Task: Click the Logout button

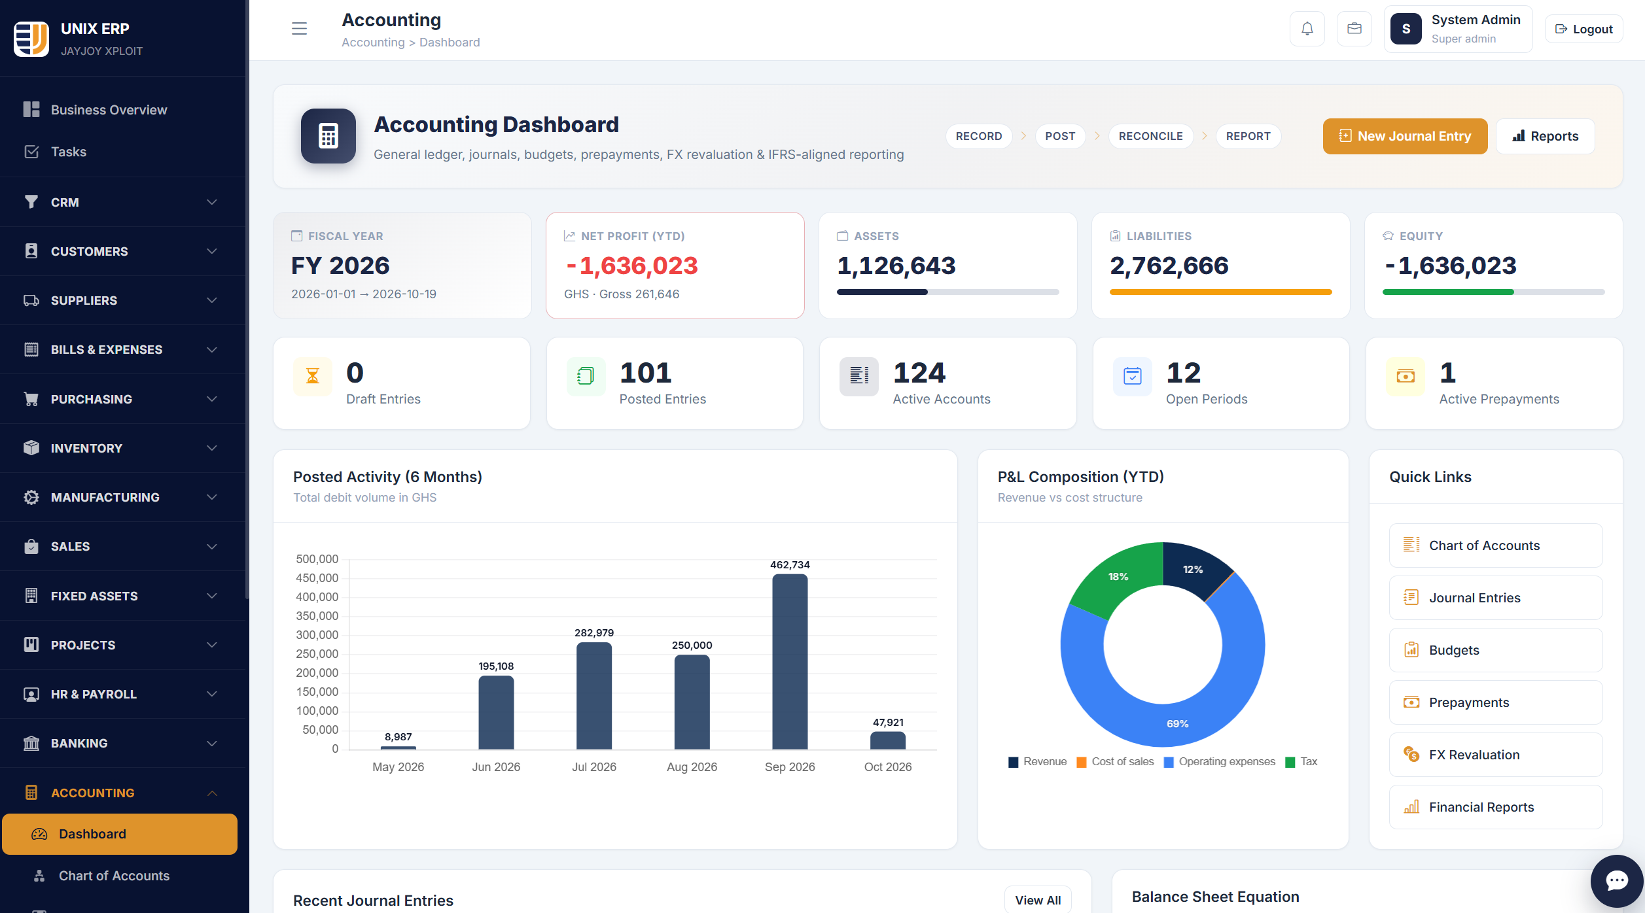Action: [x=1583, y=29]
